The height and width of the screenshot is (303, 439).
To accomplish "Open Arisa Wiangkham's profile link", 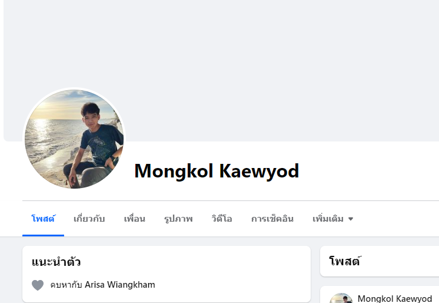I will point(120,285).
